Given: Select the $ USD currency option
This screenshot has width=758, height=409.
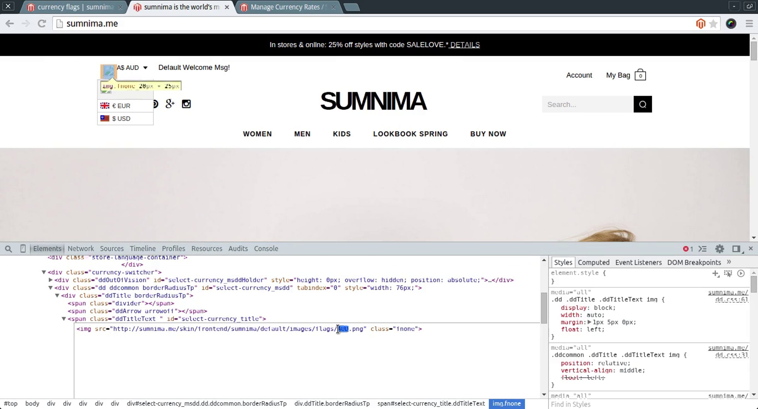Looking at the screenshot, I should tap(121, 119).
